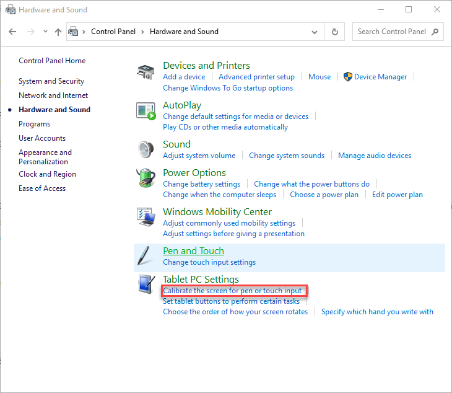The width and height of the screenshot is (452, 393).
Task: Click the AutoPlay category icon
Action: [x=146, y=111]
